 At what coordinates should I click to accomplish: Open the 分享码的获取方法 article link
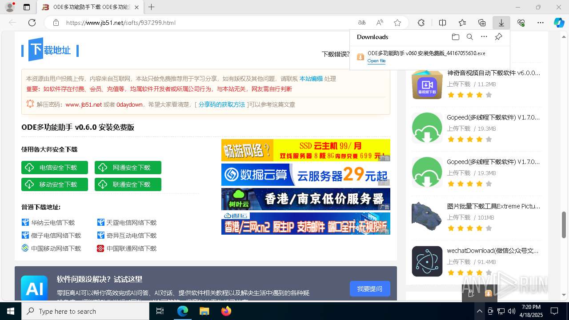click(x=222, y=104)
